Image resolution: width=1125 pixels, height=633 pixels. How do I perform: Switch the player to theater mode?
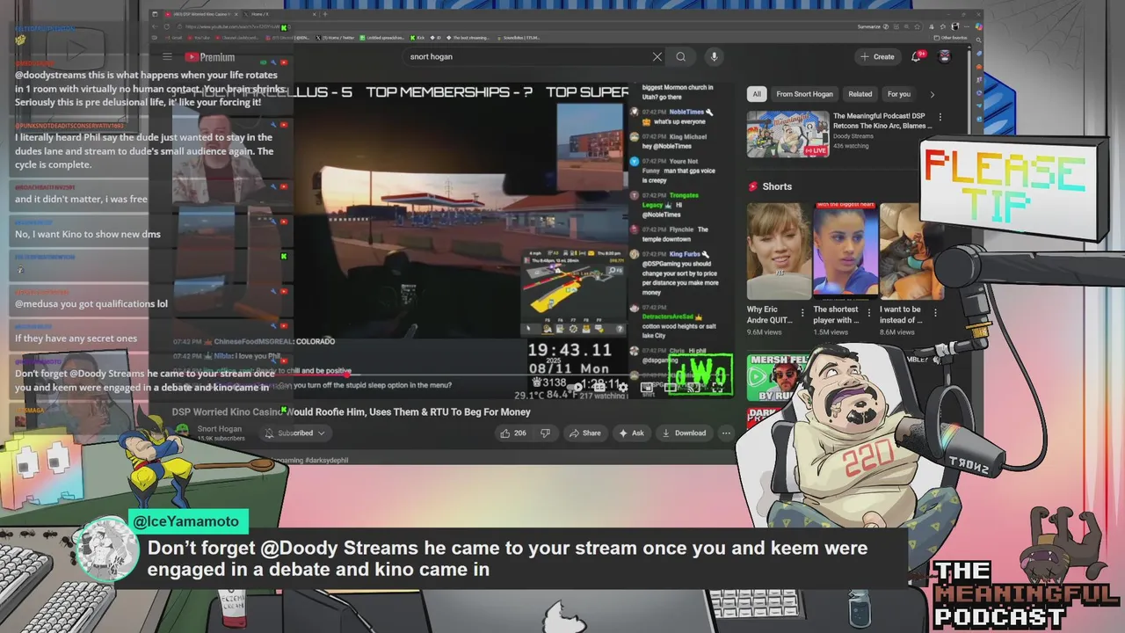[671, 387]
